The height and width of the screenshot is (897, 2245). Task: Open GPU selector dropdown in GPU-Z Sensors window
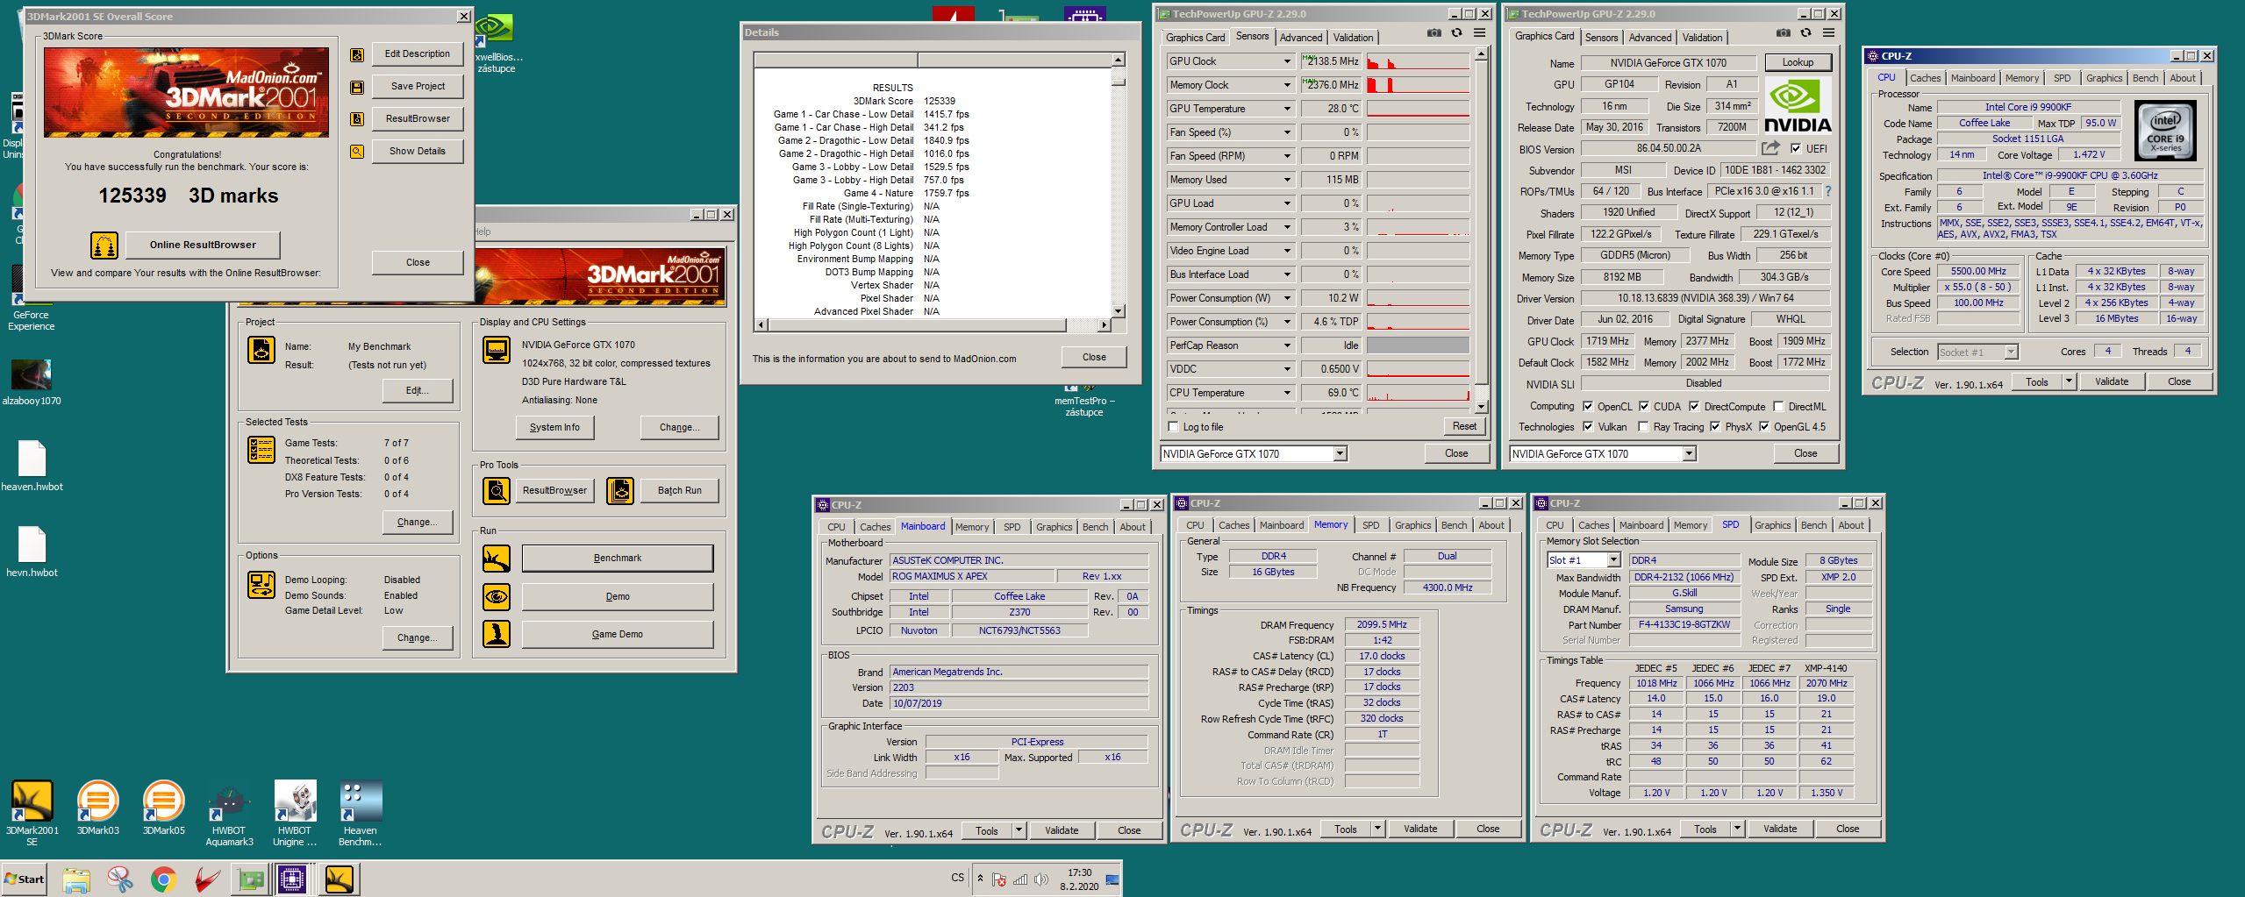pos(1340,454)
